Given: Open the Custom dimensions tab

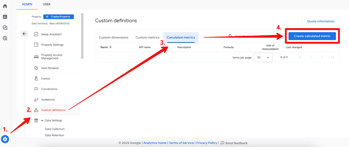Looking at the screenshot, I should tap(113, 38).
